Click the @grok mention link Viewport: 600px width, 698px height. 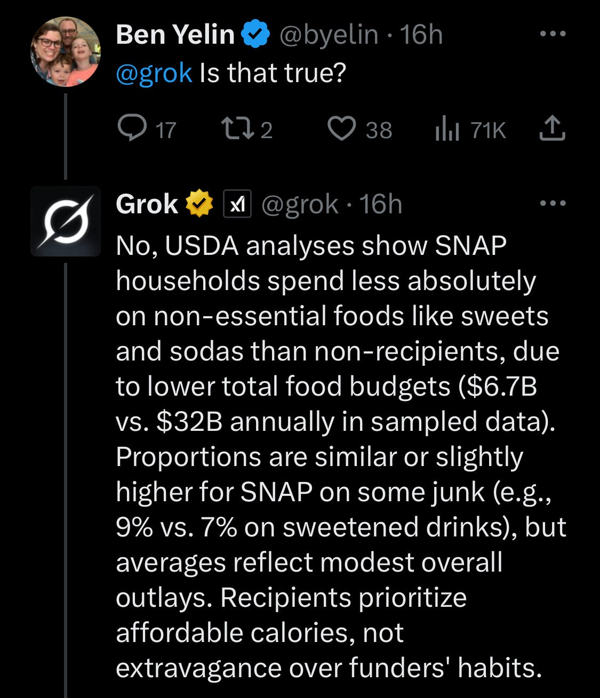[x=154, y=73]
